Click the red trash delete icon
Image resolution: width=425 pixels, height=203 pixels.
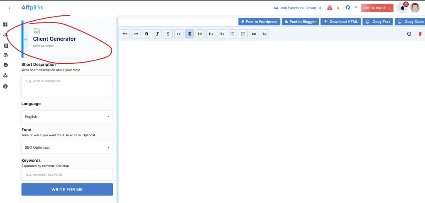click(x=420, y=34)
